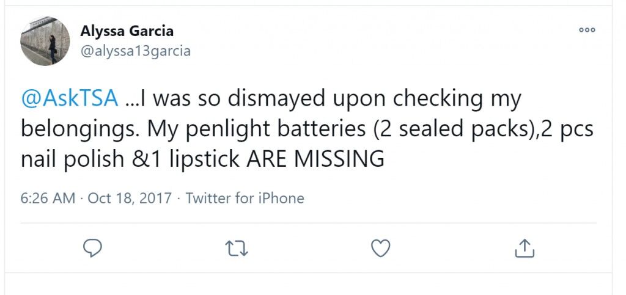The height and width of the screenshot is (295, 626).
Task: Open the three-dot more options menu
Action: (x=587, y=30)
